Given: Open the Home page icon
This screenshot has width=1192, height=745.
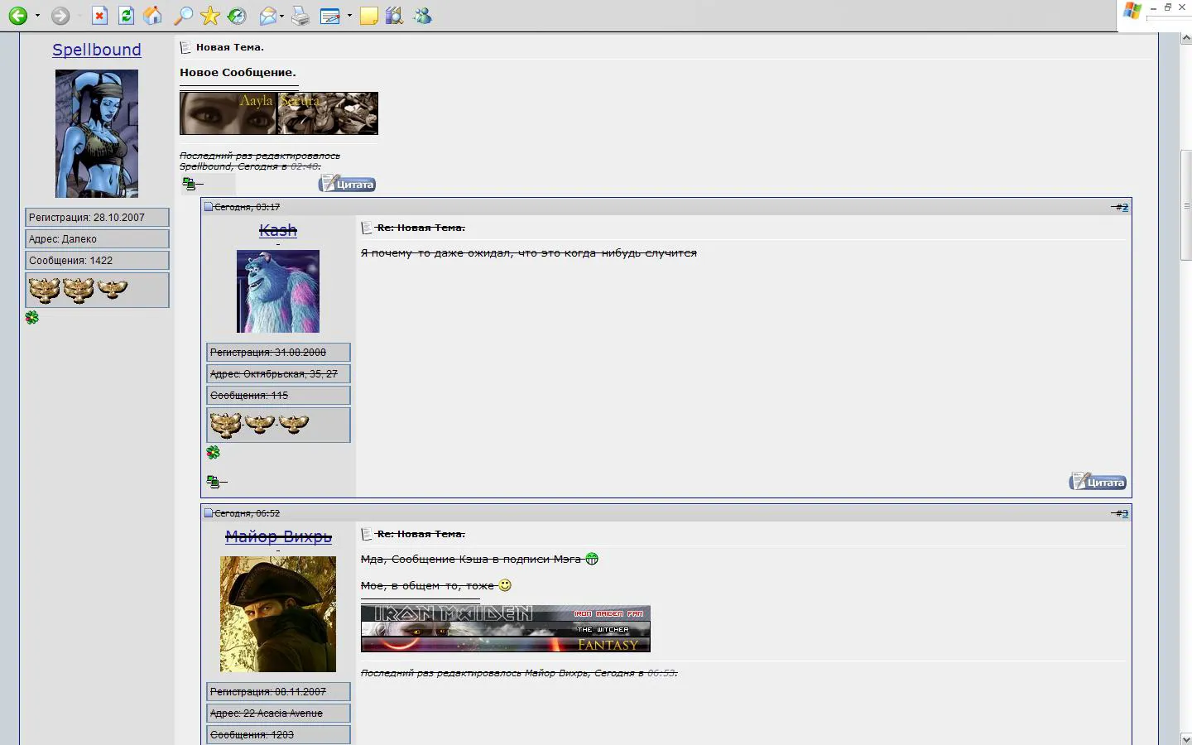Looking at the screenshot, I should (x=152, y=16).
